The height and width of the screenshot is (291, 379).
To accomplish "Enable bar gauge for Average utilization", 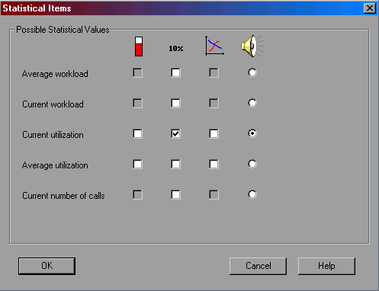I will (x=137, y=165).
